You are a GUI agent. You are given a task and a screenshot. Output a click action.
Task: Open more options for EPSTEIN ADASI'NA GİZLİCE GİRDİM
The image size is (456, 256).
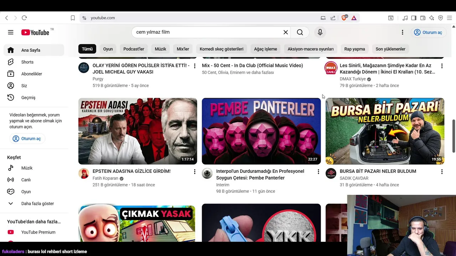195,172
